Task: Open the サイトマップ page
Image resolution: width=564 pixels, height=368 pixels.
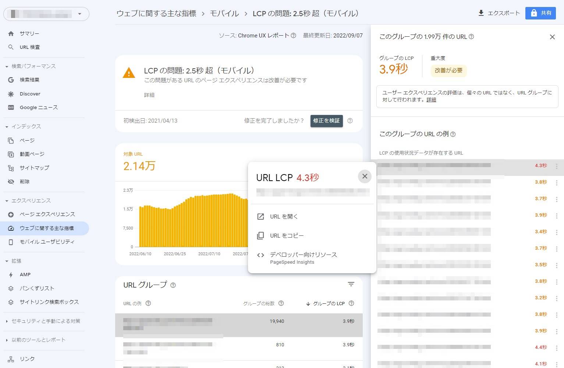Action: click(34, 168)
